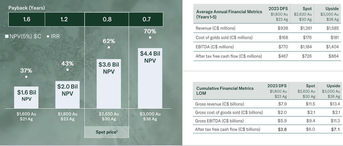Click the IRR legend dot
This screenshot has height=146, width=343.
pyautogui.click(x=48, y=36)
